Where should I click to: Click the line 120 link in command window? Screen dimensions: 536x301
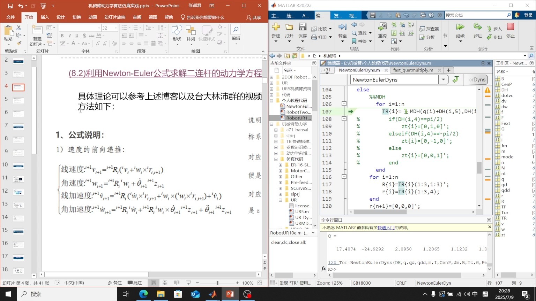point(332,263)
